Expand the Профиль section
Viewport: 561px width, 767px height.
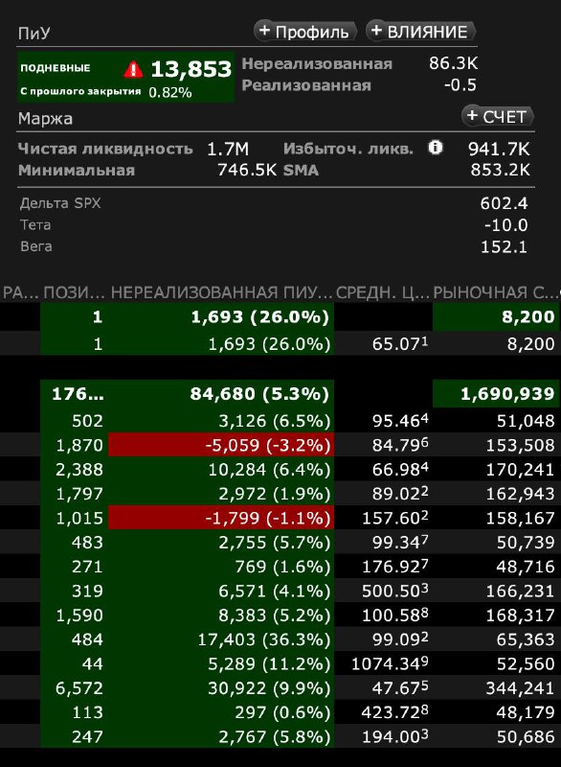[x=305, y=32]
